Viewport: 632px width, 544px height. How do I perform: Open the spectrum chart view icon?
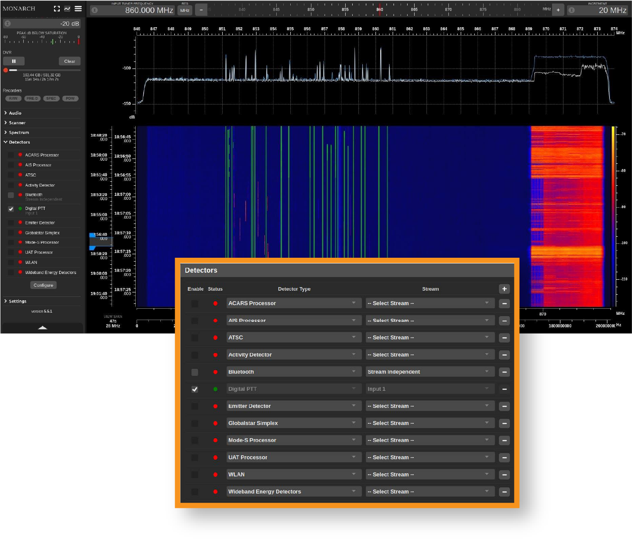67,9
